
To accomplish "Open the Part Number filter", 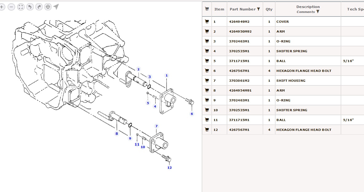I will [x=259, y=9].
